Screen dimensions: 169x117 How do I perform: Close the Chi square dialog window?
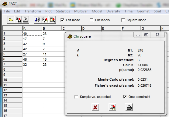tap(157, 35)
